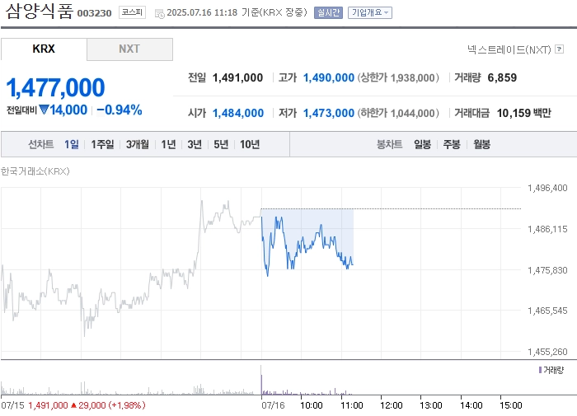Click the 거래대금 value 10,159 백만
The height and width of the screenshot is (416, 577).
524,113
